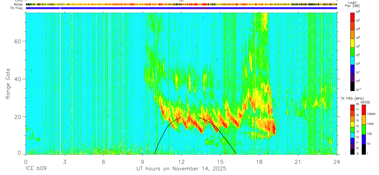Click x-axis tick label 18
The height and width of the screenshot is (175, 379).
pyautogui.click(x=259, y=162)
